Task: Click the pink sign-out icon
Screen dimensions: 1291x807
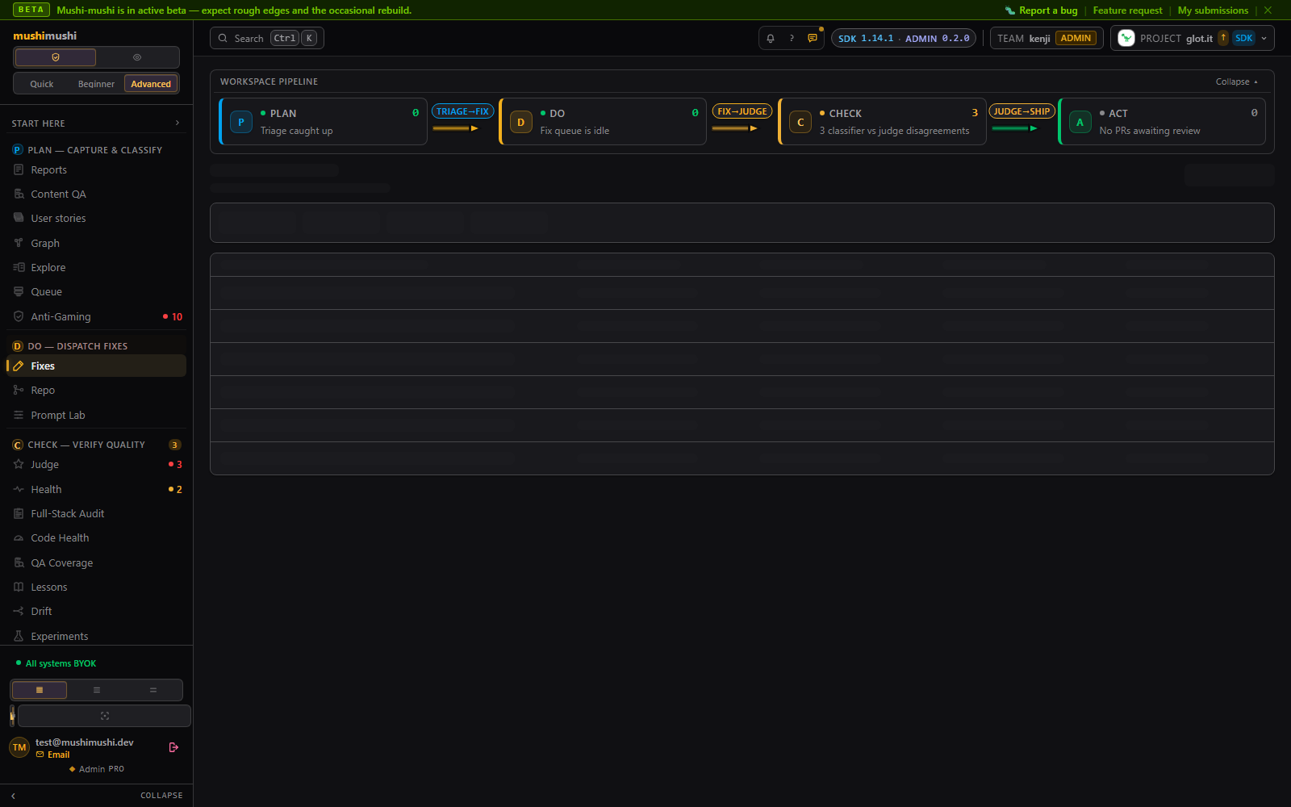Action: (173, 747)
